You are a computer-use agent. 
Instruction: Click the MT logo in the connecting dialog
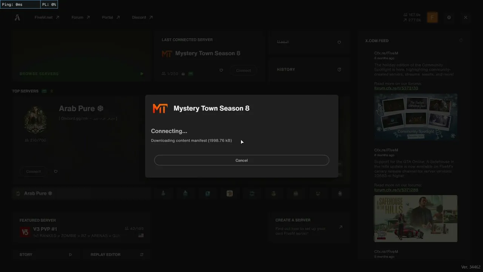coord(160,108)
